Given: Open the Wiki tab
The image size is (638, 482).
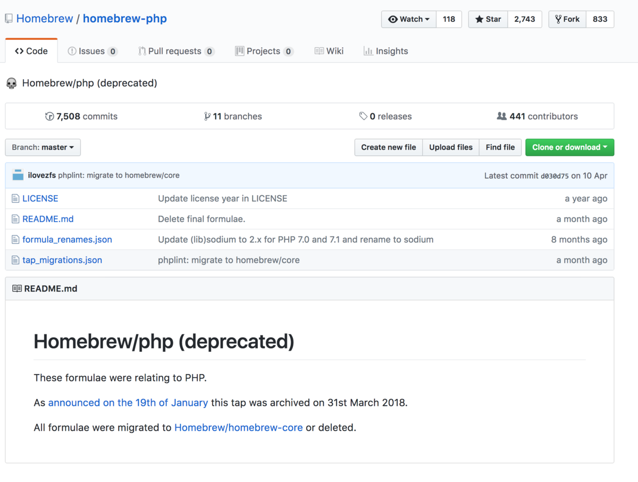Looking at the screenshot, I should pyautogui.click(x=329, y=51).
